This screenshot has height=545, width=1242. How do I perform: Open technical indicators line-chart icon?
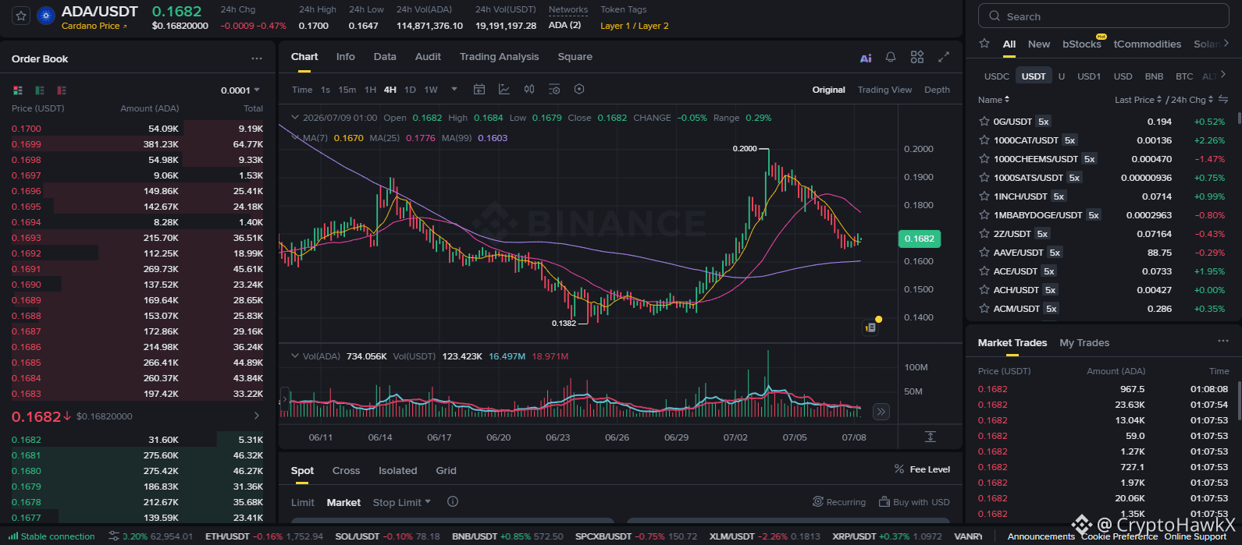504,90
